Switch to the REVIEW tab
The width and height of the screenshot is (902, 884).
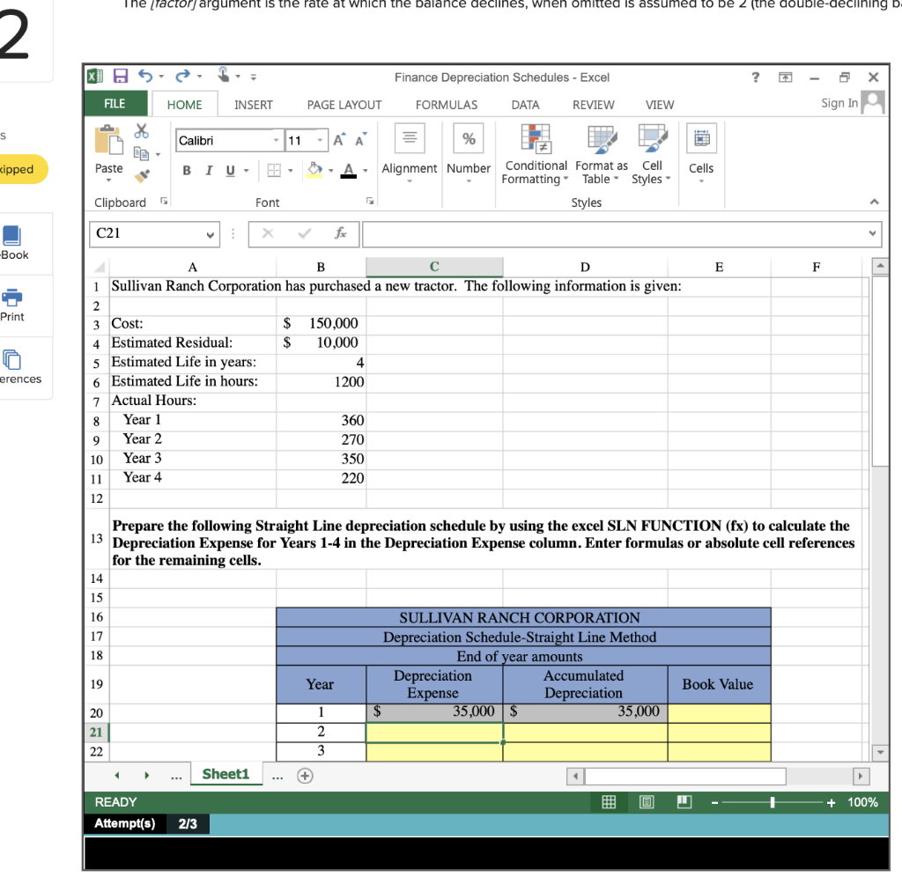coord(593,105)
